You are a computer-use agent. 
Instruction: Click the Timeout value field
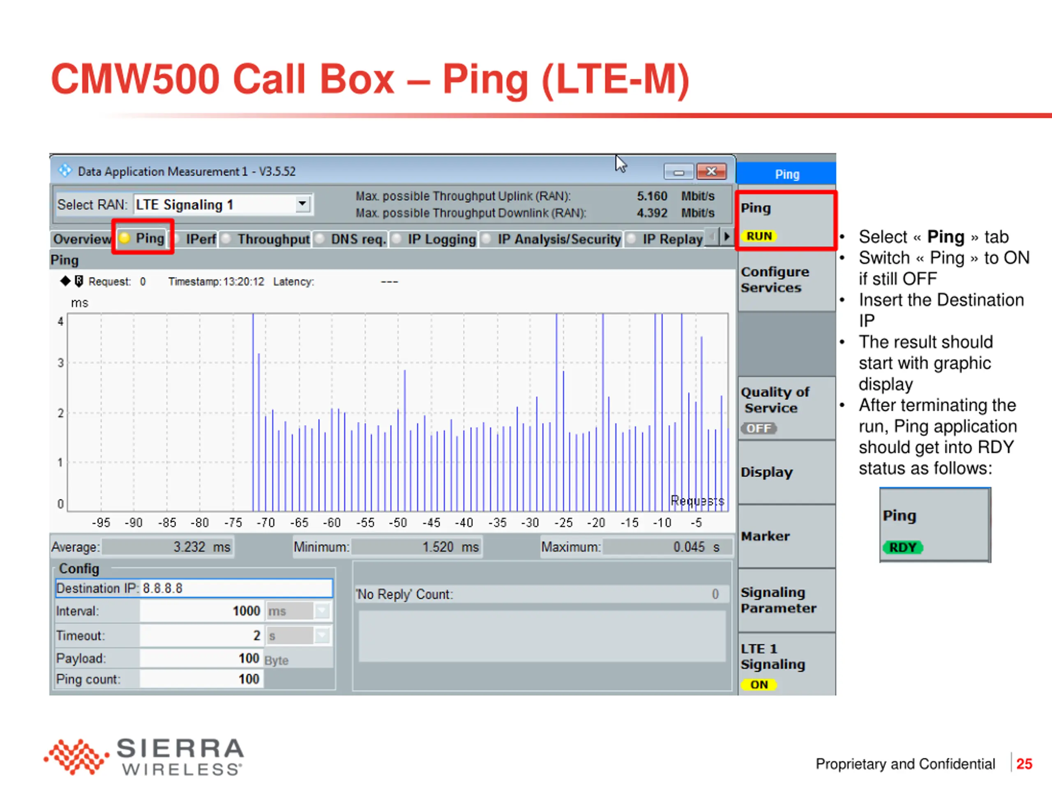click(x=202, y=635)
